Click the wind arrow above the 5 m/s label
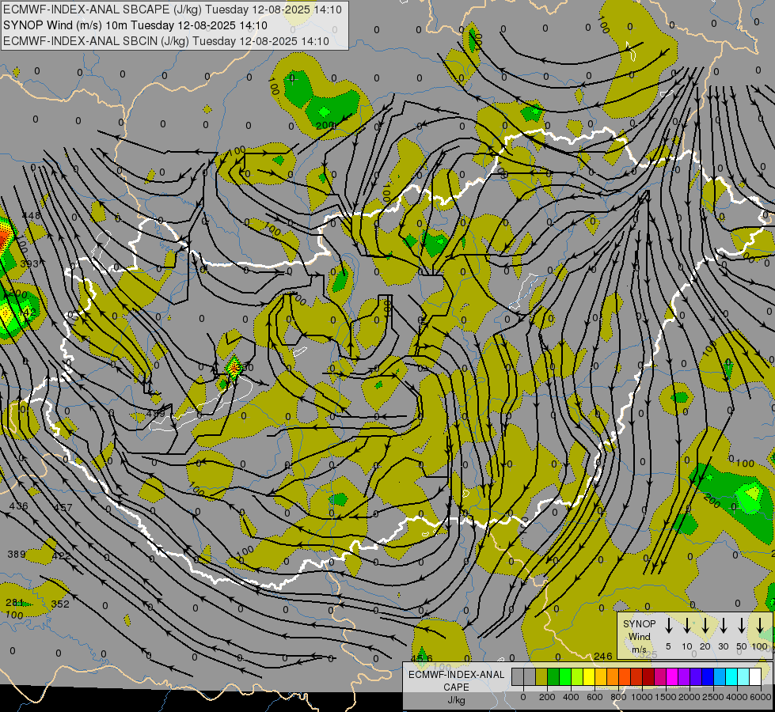 tap(669, 626)
